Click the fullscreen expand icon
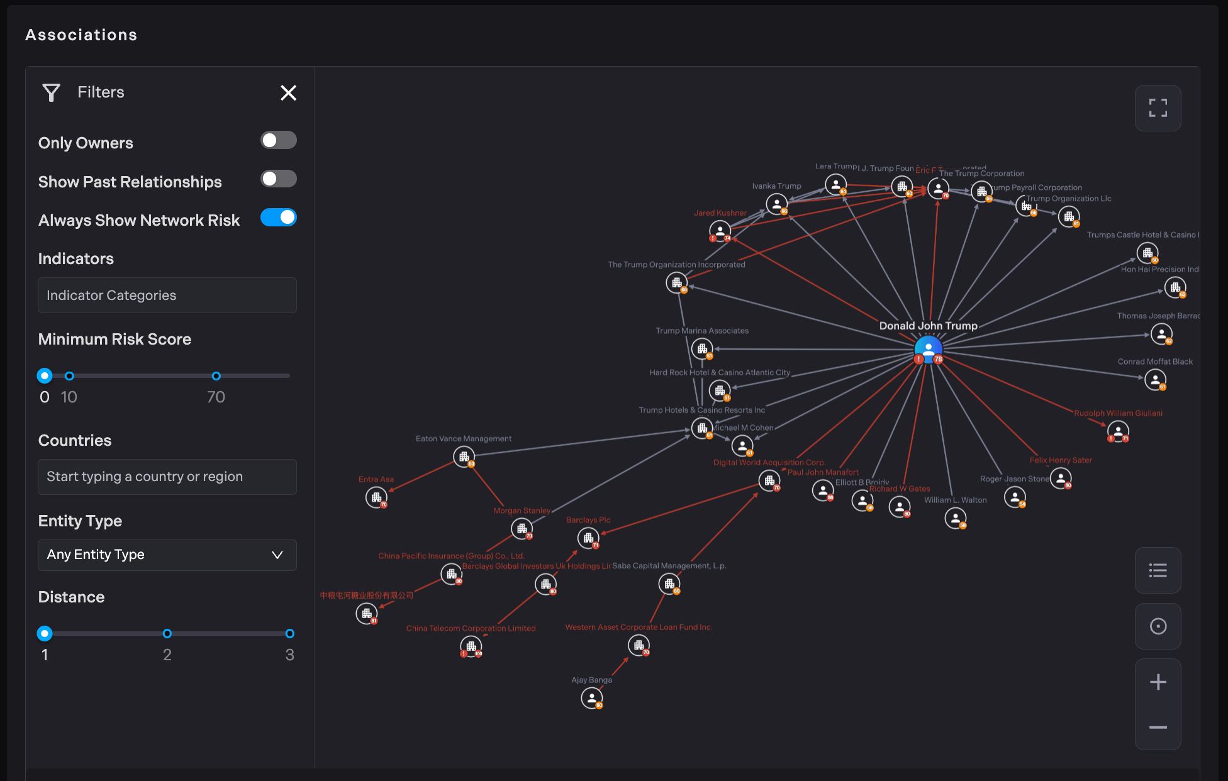Screen dimensions: 1228x781 click(1158, 108)
